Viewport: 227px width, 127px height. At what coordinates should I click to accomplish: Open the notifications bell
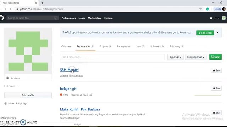pos(211,18)
